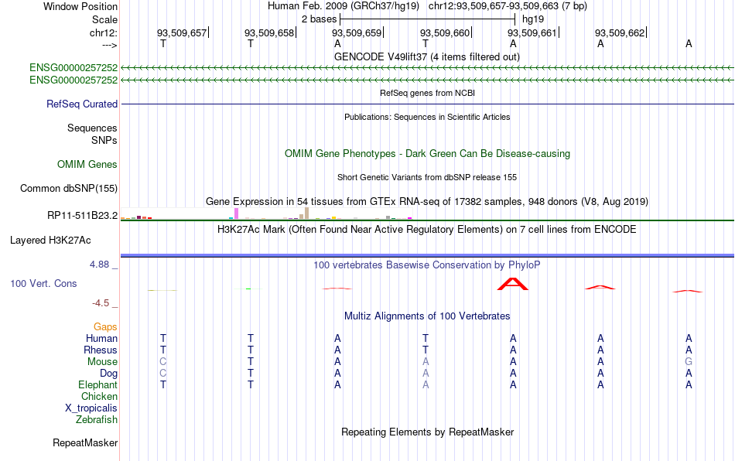The height and width of the screenshot is (461, 735).
Task: Open Repeating Elements by RepeatMasker title
Action: (x=427, y=432)
